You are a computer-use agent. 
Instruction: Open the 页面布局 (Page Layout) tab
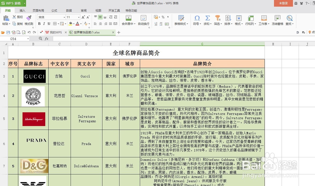click(38, 10)
